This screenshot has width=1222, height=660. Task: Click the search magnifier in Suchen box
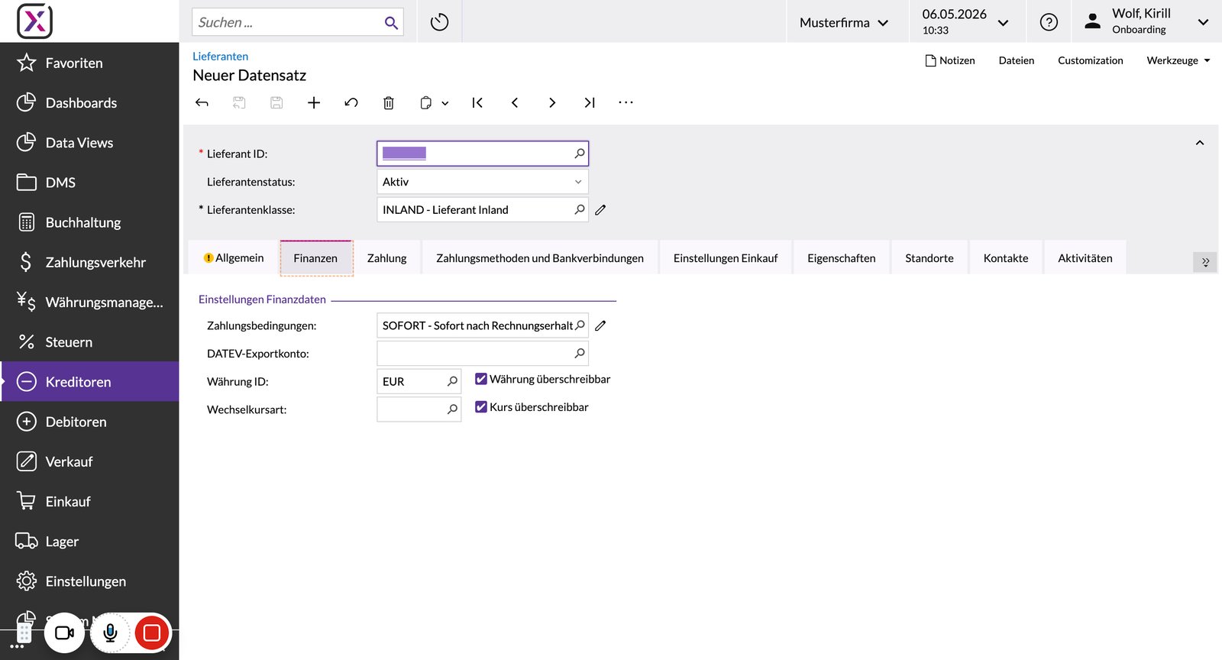(391, 23)
